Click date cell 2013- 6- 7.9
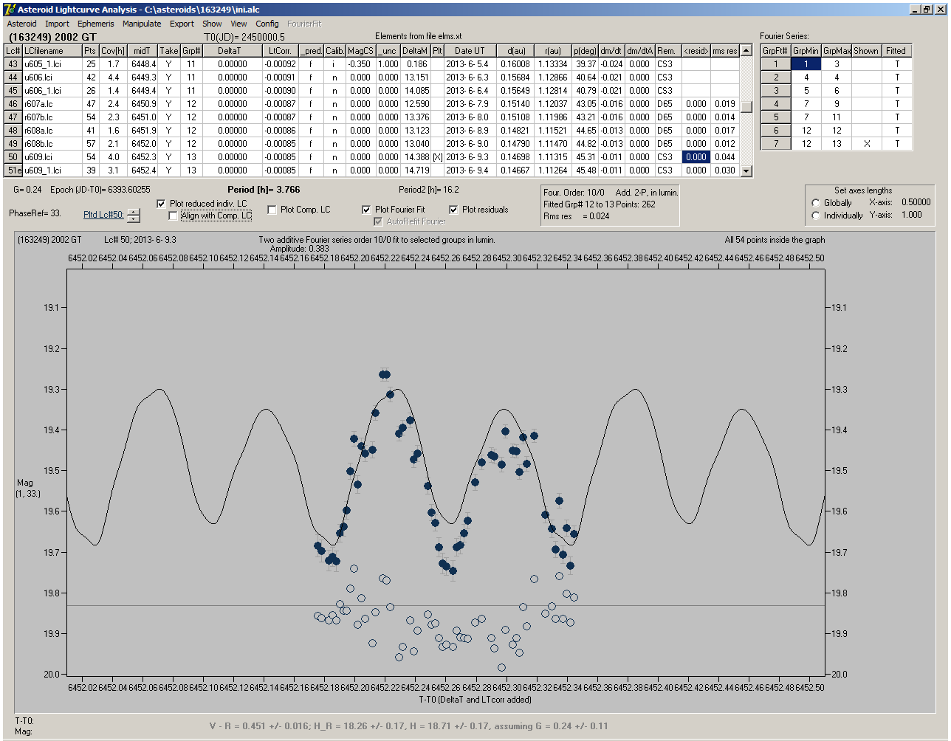The width and height of the screenshot is (951, 741). click(x=470, y=104)
